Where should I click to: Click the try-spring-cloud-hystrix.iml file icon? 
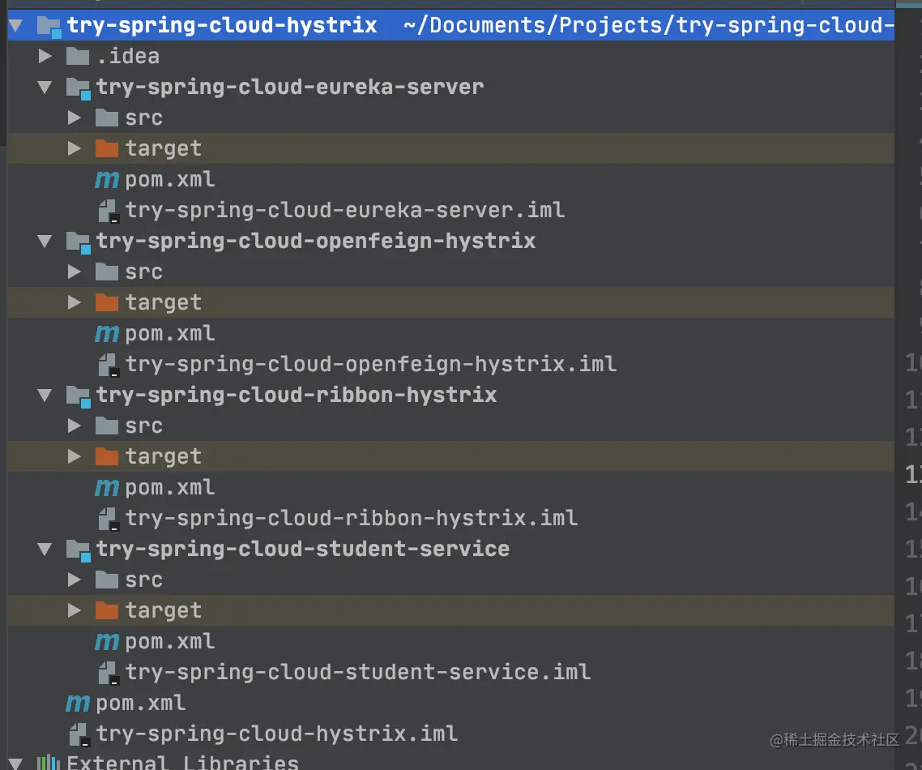click(79, 735)
